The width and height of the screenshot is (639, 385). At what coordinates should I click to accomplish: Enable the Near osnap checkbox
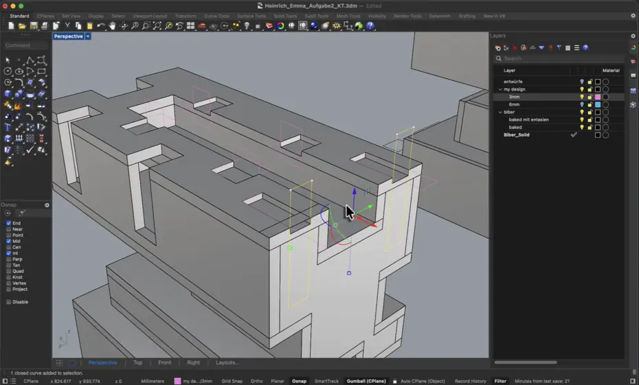8,229
